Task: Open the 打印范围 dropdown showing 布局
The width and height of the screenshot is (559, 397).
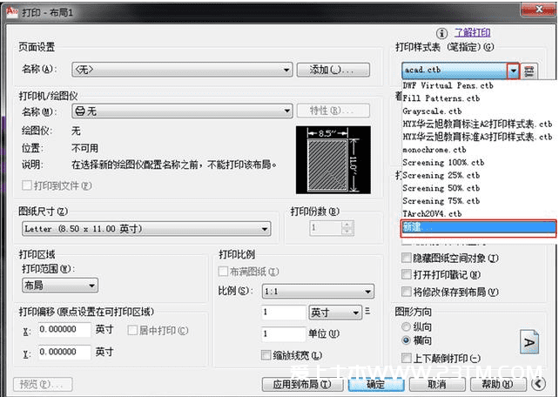Action: coord(60,285)
